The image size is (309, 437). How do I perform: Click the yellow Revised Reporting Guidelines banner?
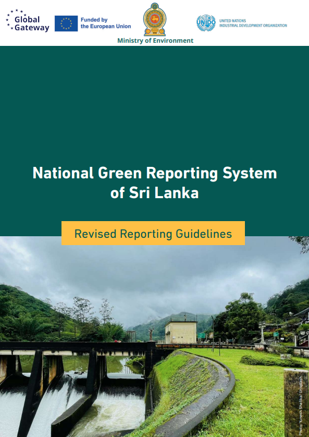(153, 233)
